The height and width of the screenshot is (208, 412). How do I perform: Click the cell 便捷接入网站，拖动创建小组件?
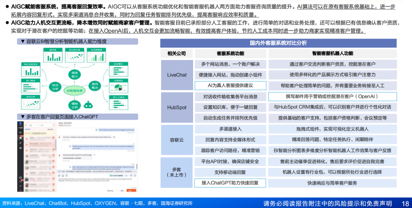230,75
